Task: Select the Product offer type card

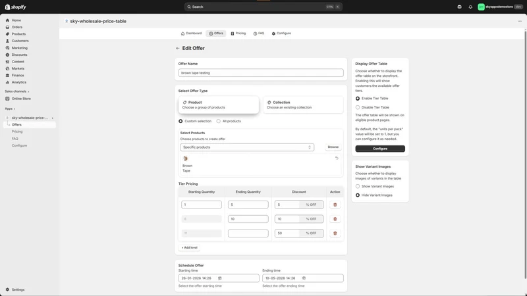Action: click(219, 105)
